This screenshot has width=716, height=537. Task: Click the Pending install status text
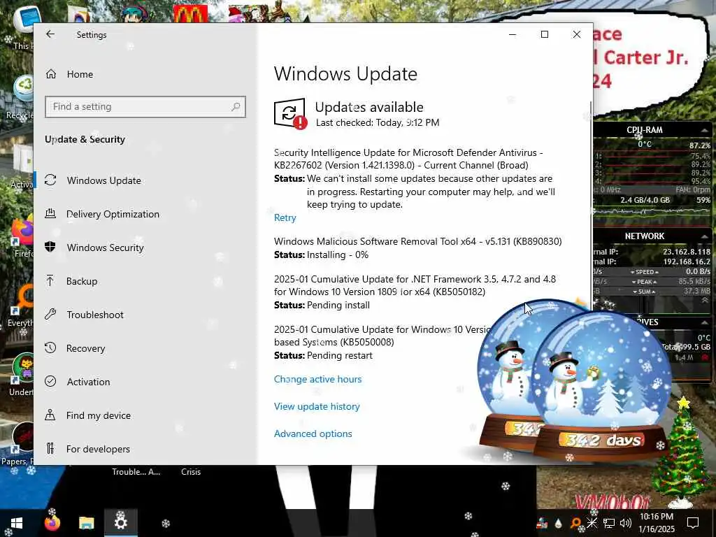point(338,305)
